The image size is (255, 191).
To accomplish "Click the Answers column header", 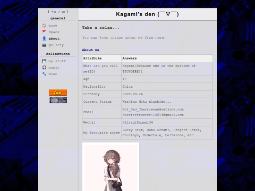I will tap(167, 58).
